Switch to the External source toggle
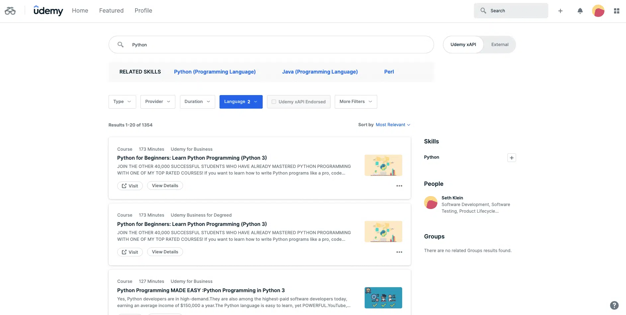Viewport: 626px width, 315px height. pos(500,44)
